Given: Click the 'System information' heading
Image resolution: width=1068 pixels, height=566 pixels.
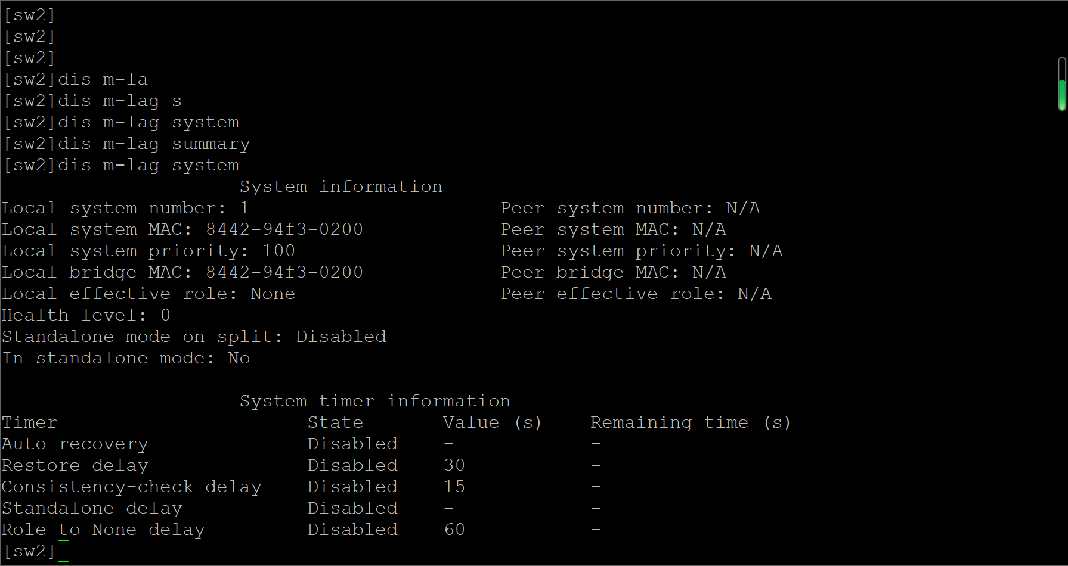Looking at the screenshot, I should tap(340, 186).
